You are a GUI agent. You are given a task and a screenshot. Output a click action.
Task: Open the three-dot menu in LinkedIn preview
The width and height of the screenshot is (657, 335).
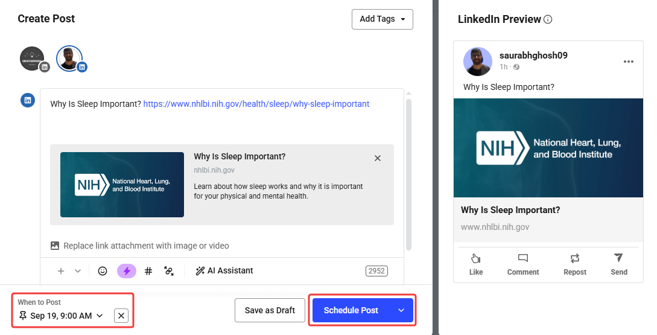pyautogui.click(x=629, y=62)
